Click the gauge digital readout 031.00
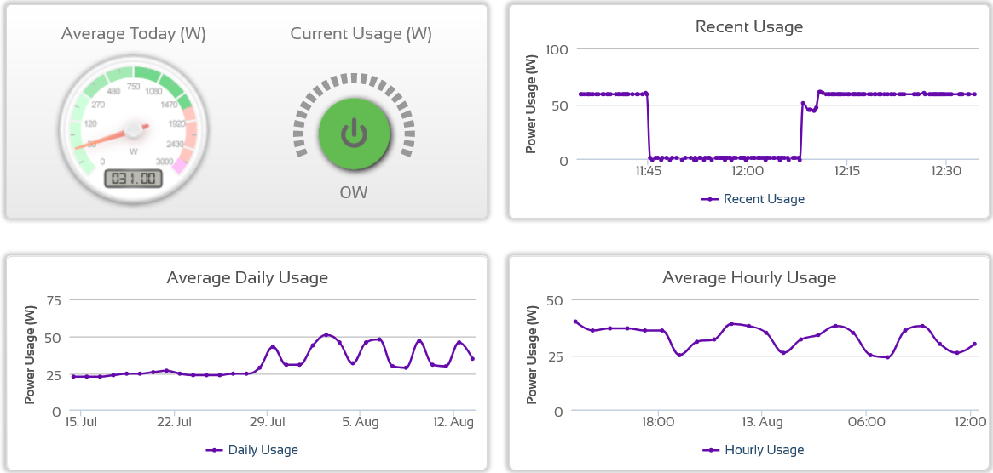The width and height of the screenshot is (993, 473). click(133, 178)
